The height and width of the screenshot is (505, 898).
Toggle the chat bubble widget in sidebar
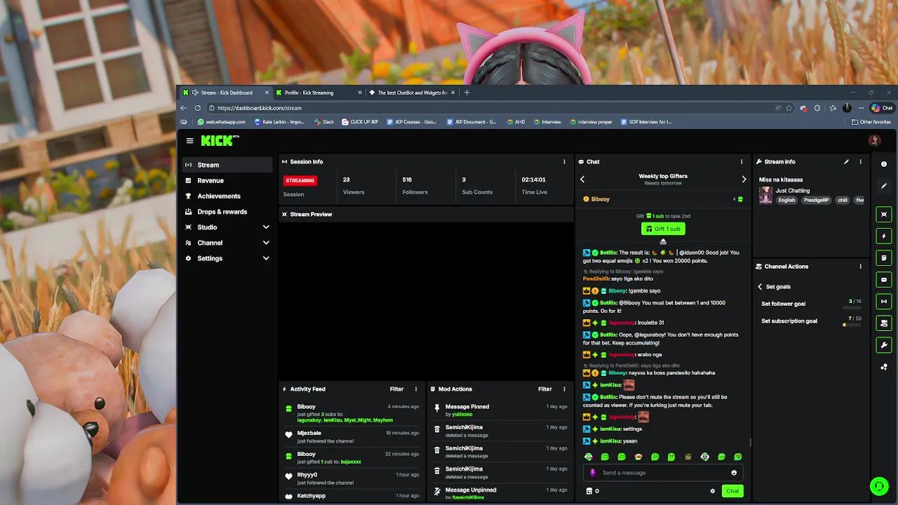[884, 280]
